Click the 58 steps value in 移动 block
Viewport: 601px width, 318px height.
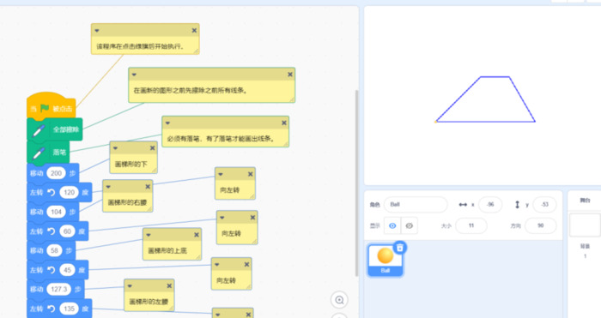54,250
